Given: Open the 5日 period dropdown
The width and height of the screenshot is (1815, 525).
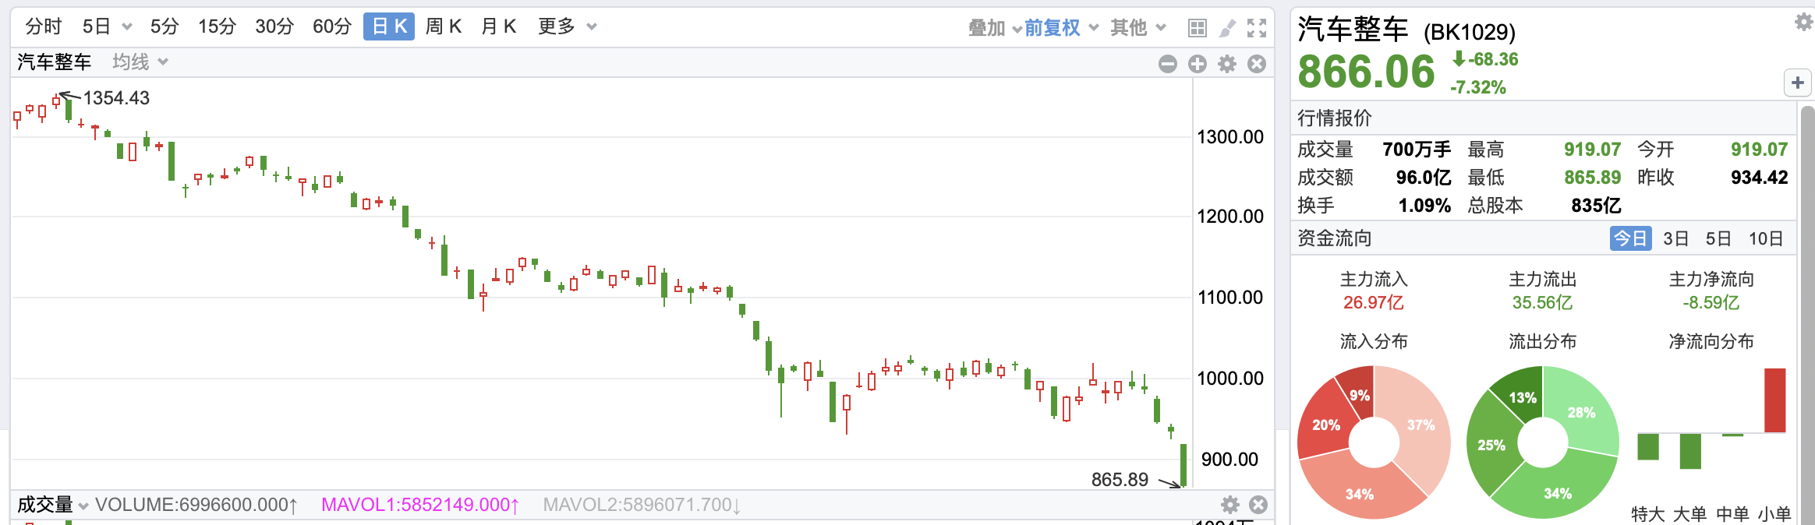Looking at the screenshot, I should (x=107, y=26).
